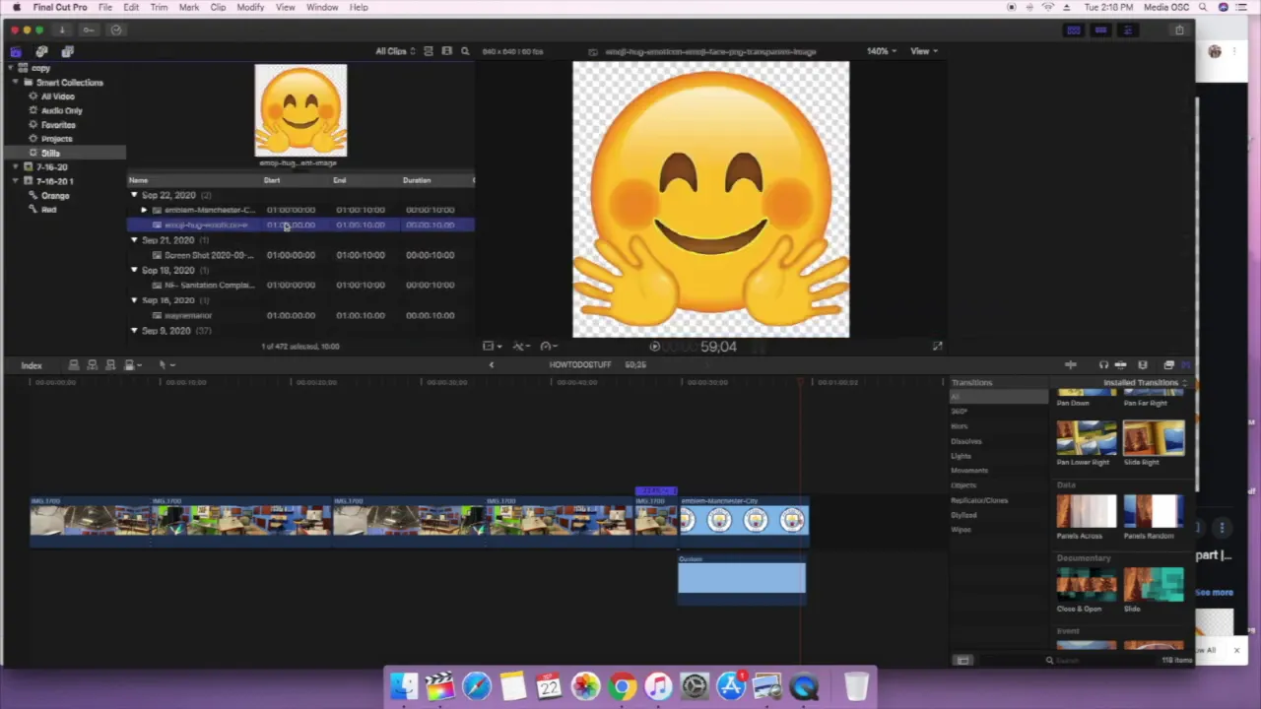Viewport: 1261px width, 709px height.
Task: Open the viewer zoom 140% dropdown
Action: tap(881, 51)
